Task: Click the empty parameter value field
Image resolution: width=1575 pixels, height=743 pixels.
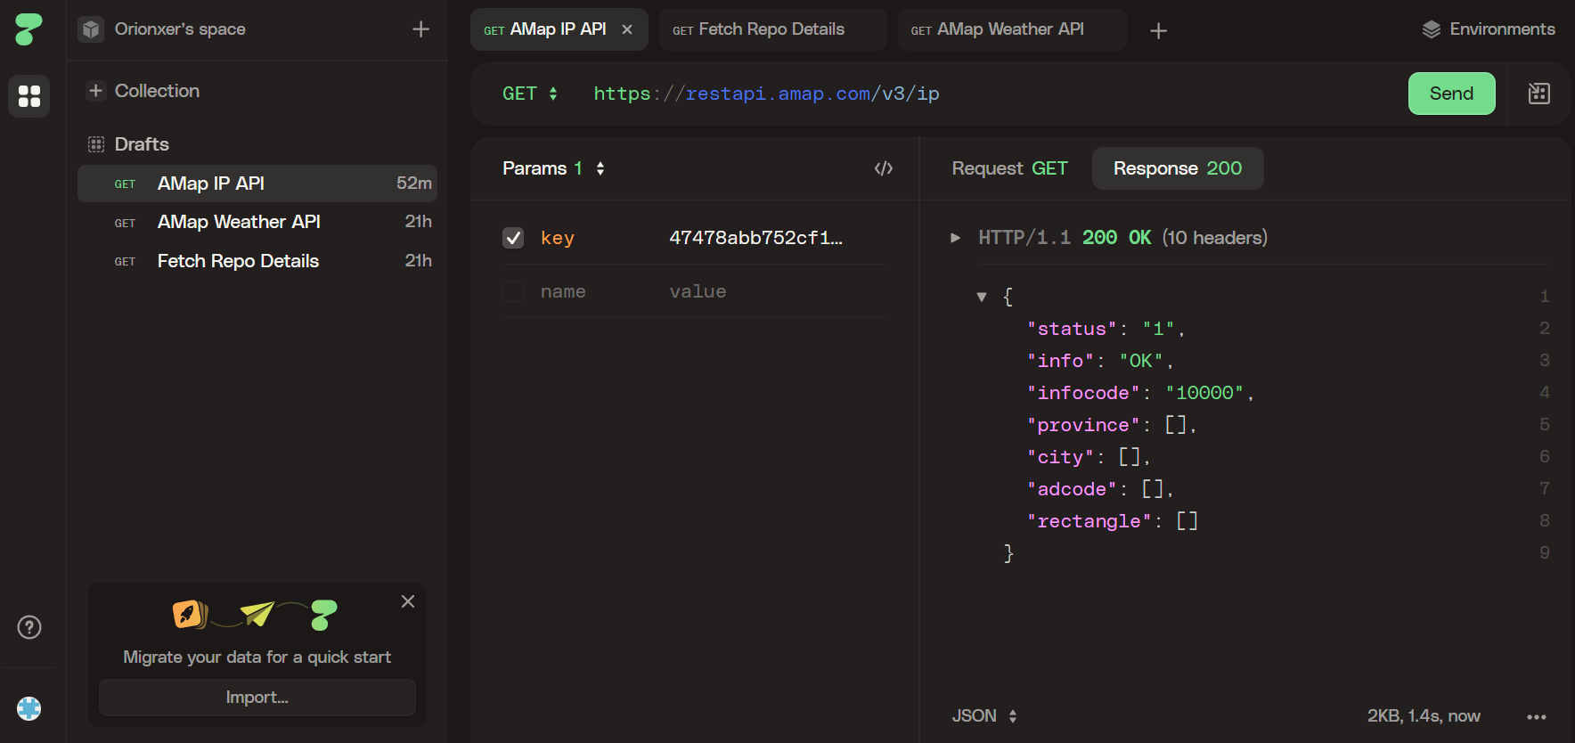Action: pos(698,291)
